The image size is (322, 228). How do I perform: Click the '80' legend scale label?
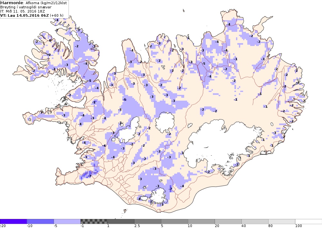click(271, 226)
